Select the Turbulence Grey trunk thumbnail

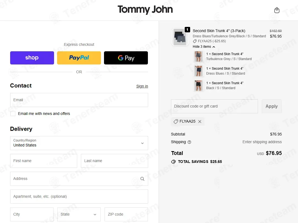(198, 57)
